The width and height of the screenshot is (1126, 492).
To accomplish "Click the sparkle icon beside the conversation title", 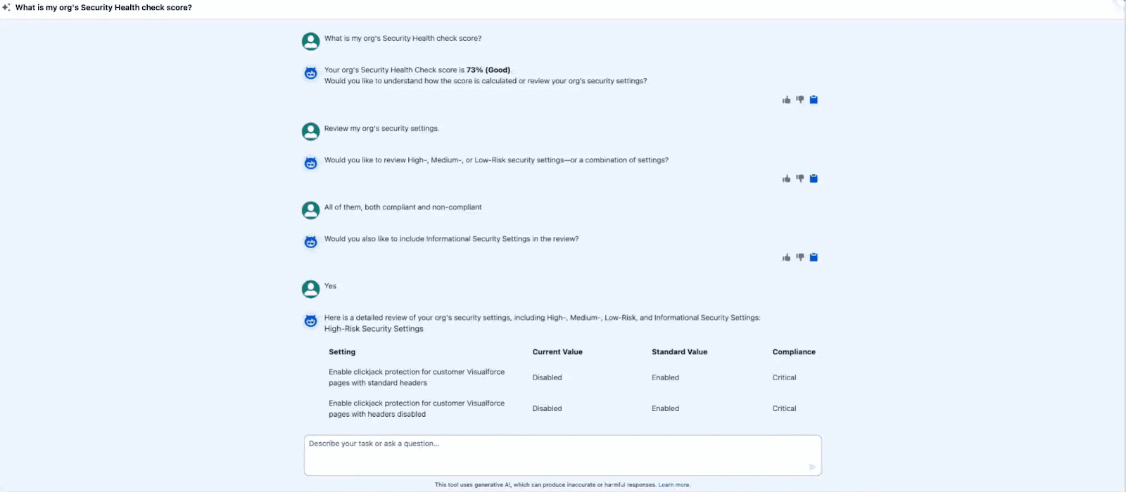I will tap(6, 8).
